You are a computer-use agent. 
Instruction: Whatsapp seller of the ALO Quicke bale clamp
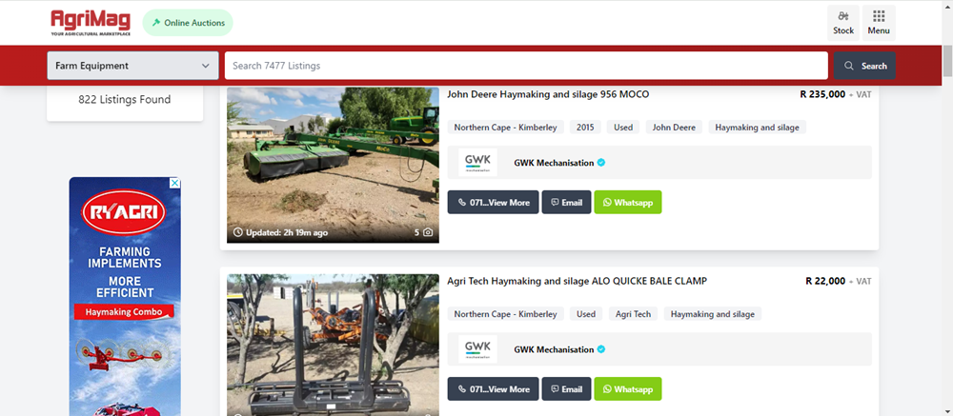click(628, 388)
